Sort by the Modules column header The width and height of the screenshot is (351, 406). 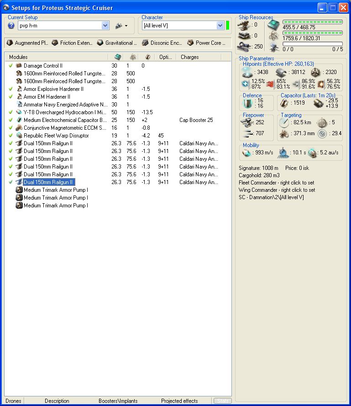coord(56,57)
